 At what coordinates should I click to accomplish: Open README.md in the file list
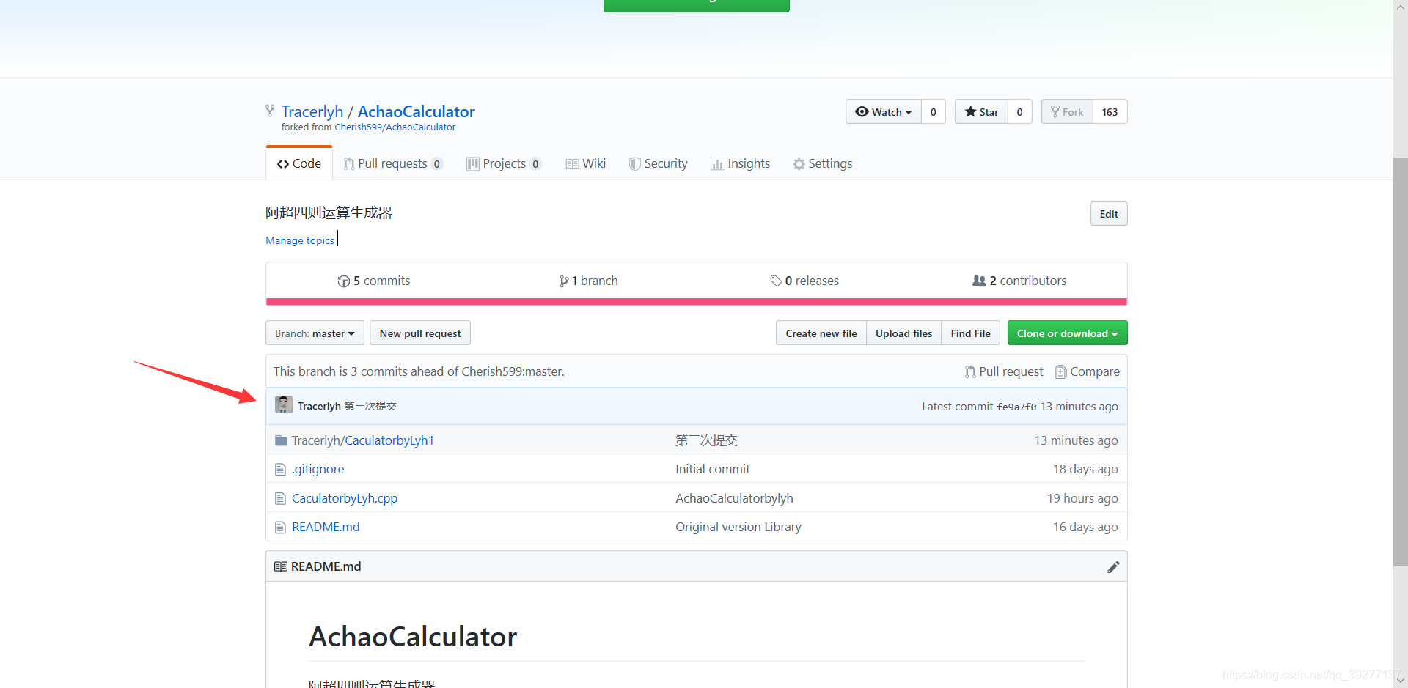(x=326, y=527)
